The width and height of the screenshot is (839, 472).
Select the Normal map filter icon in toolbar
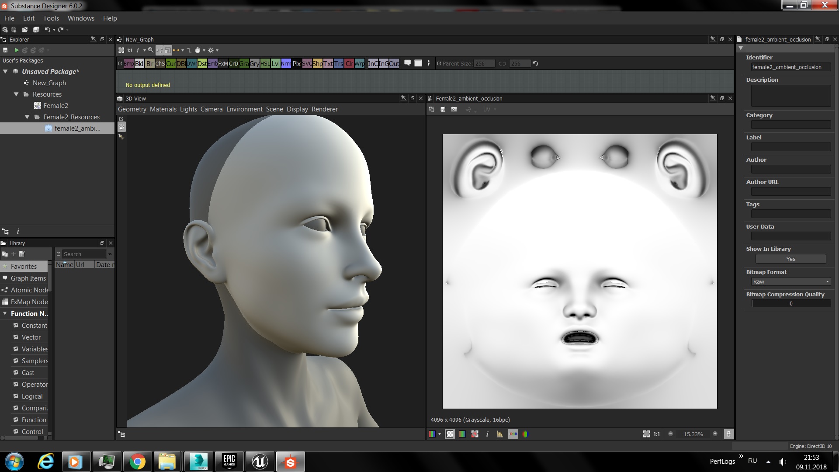pos(286,63)
